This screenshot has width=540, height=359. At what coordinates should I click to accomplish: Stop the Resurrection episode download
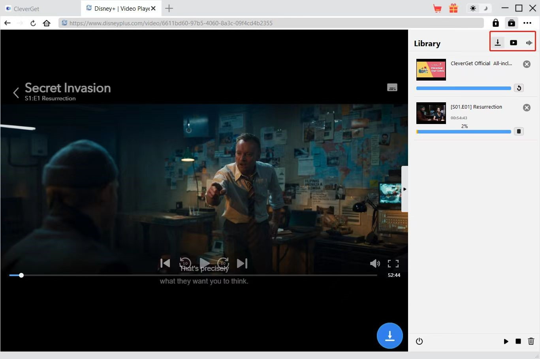pos(519,132)
